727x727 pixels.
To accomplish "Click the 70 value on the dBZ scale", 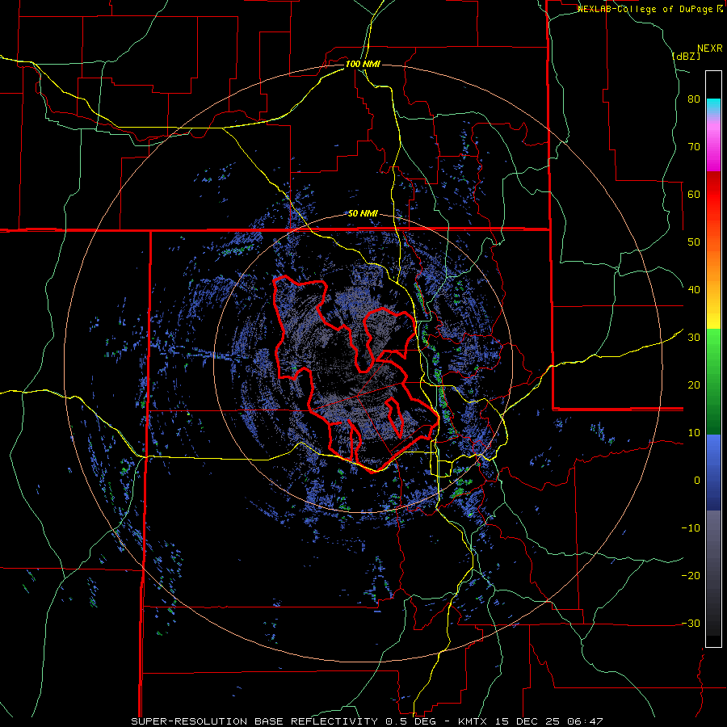I will [x=694, y=147].
